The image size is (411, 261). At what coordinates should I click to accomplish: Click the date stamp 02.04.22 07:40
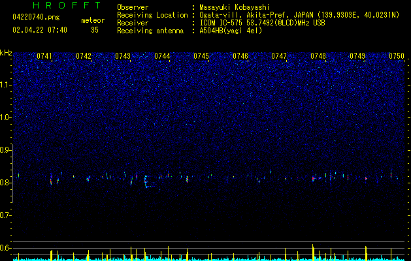click(40, 30)
